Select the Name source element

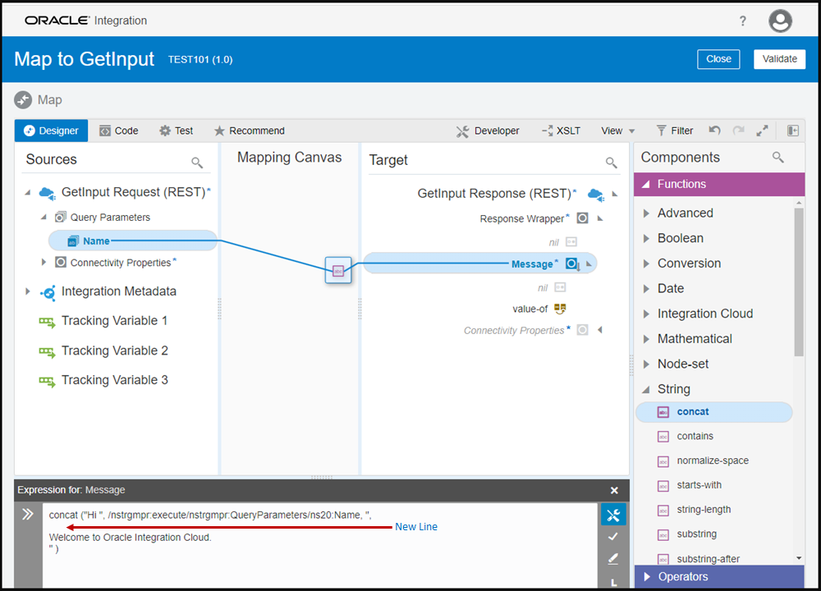coord(133,241)
